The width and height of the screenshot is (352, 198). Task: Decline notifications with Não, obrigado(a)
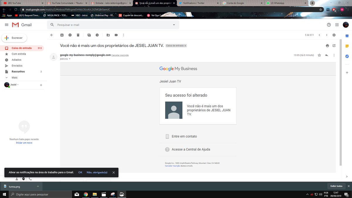tap(97, 172)
